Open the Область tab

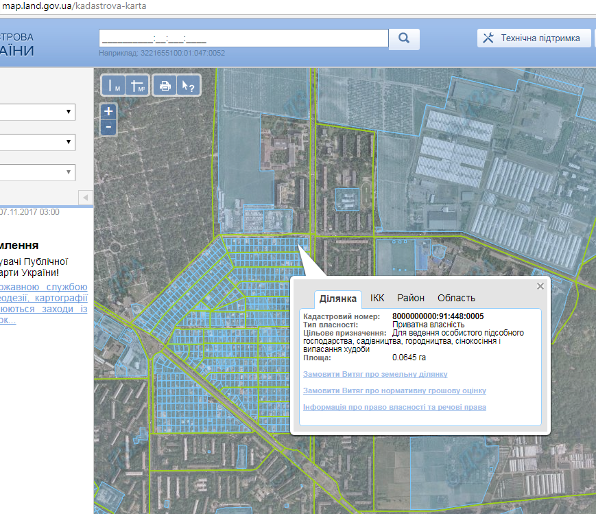pyautogui.click(x=456, y=298)
